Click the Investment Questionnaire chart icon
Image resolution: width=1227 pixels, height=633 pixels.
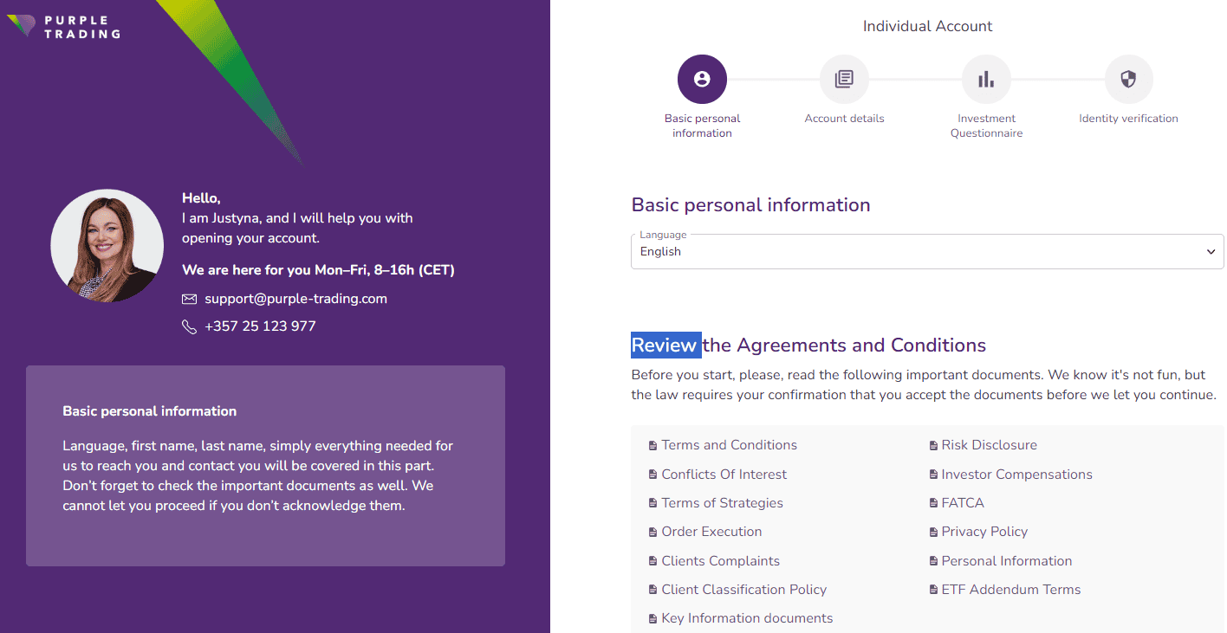click(986, 78)
